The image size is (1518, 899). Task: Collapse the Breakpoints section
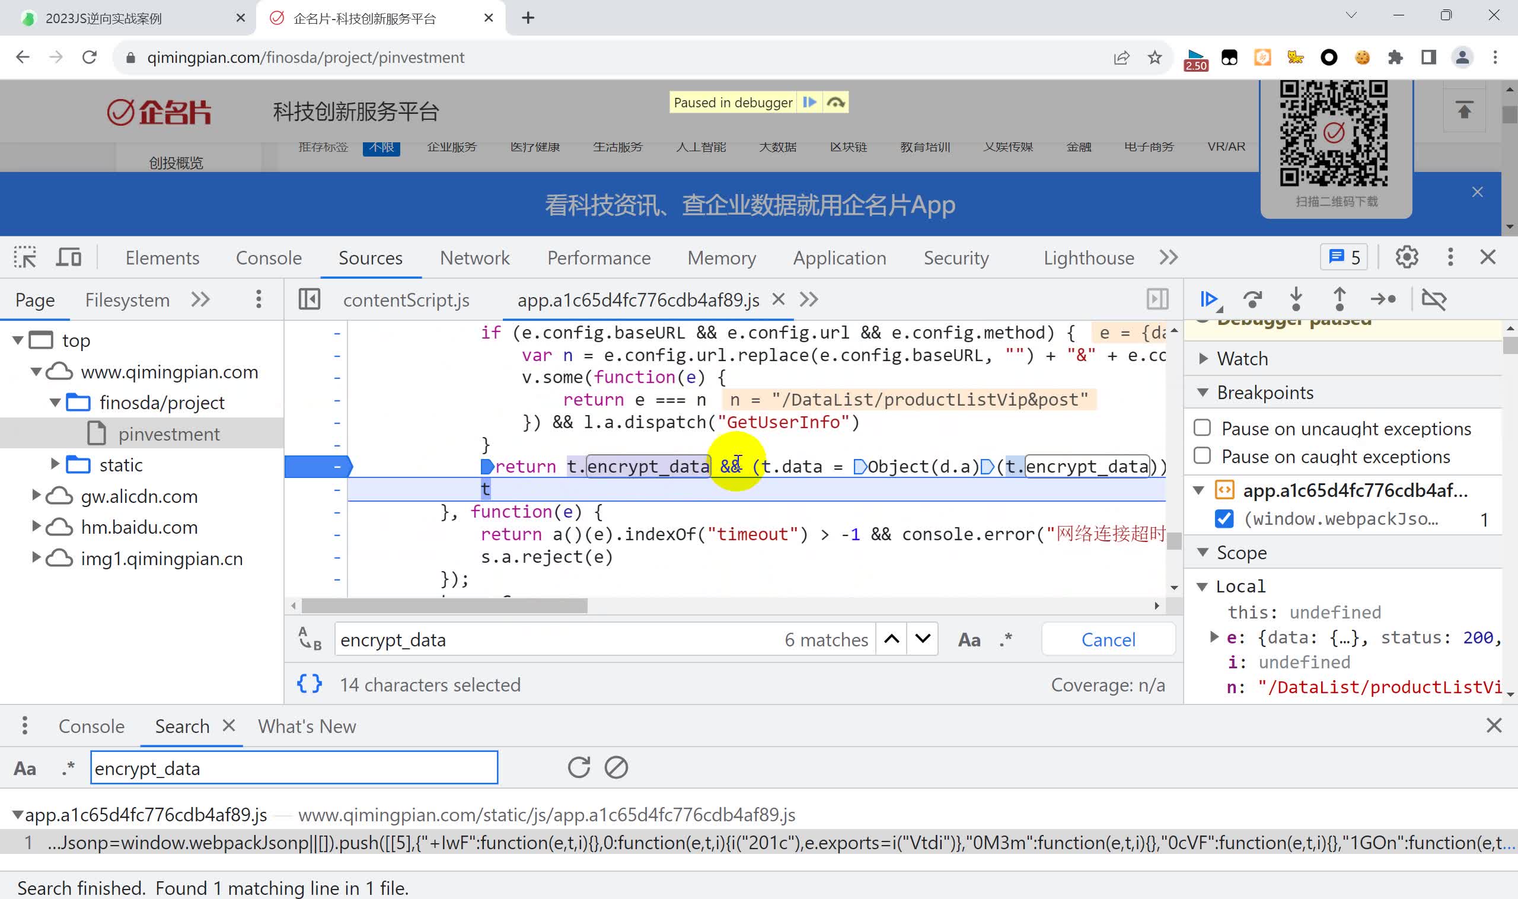(1204, 393)
